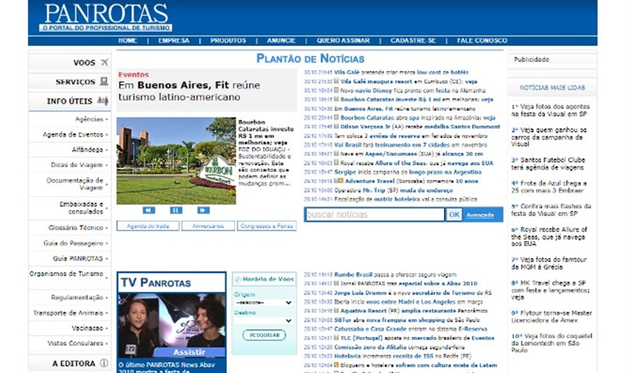Open Embaixadas e consulados link
The width and height of the screenshot is (626, 373).
(81, 208)
